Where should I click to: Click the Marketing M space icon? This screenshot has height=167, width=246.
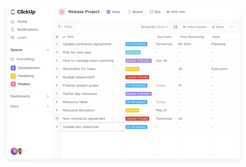pyautogui.click(x=13, y=76)
